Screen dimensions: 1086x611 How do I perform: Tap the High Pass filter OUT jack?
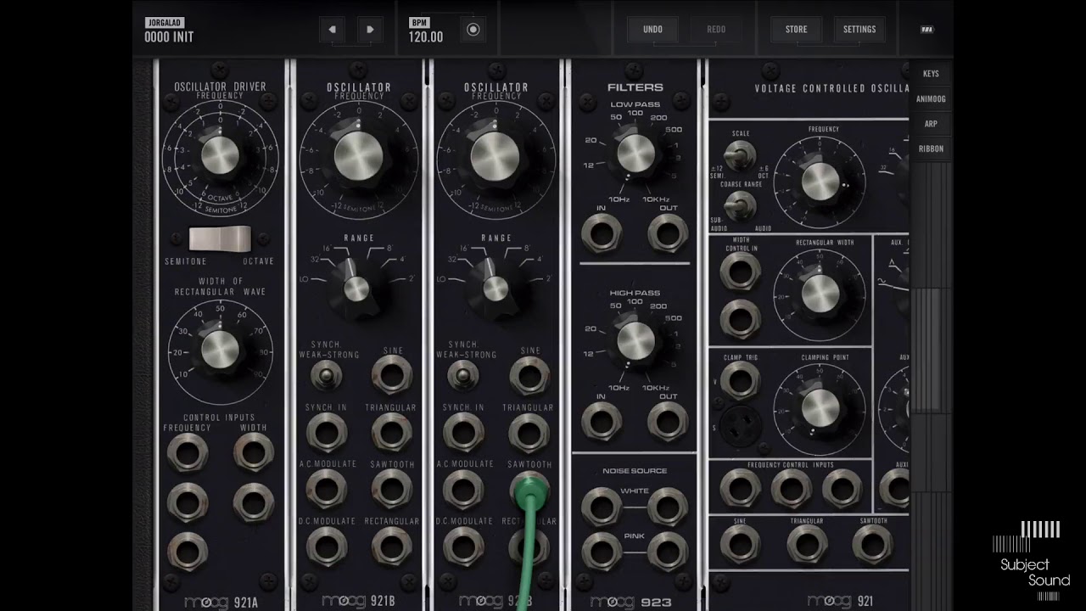coord(668,422)
